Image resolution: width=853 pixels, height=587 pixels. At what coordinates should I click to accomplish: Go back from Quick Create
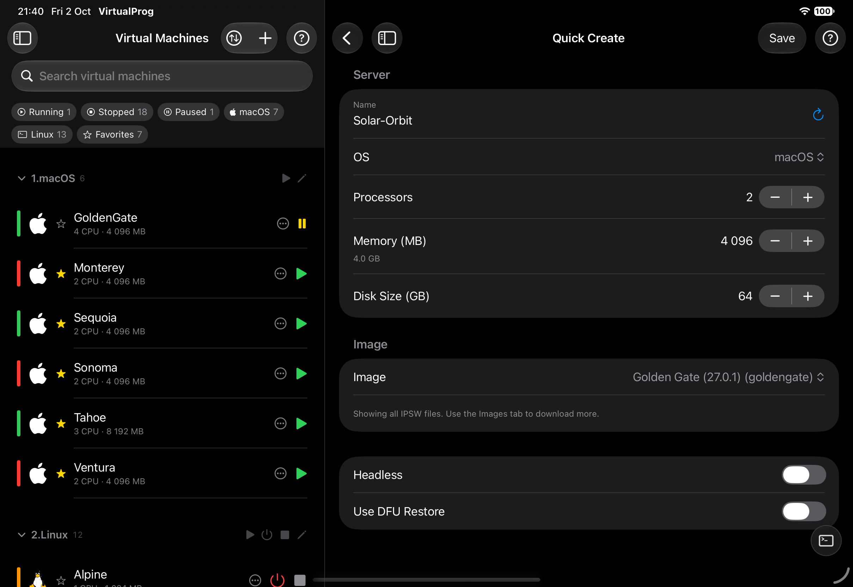[347, 38]
